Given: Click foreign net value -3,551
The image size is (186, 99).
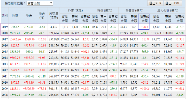Looking at the screenshot, I should click(x=85, y=33).
